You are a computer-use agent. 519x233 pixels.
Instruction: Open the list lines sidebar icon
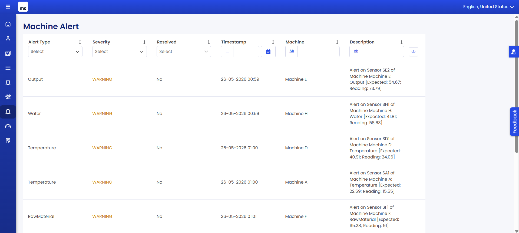tap(8, 68)
